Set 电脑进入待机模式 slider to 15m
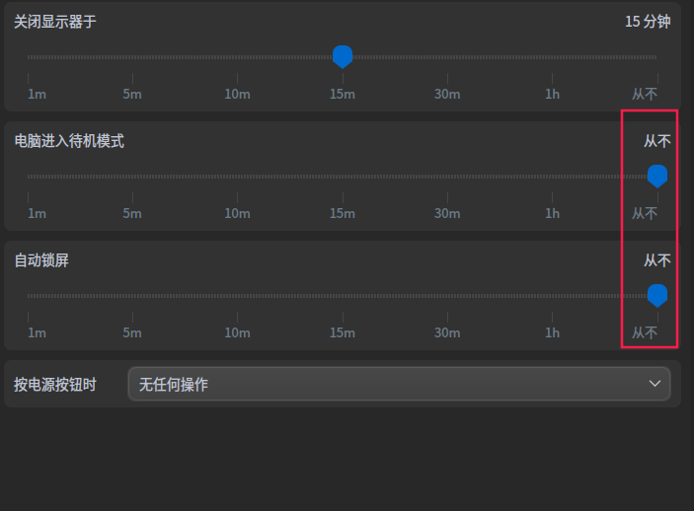 point(343,177)
